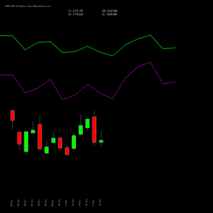Select the 18 Jan date axis label
Viewport: 213px width, 213px height.
click(100, 203)
